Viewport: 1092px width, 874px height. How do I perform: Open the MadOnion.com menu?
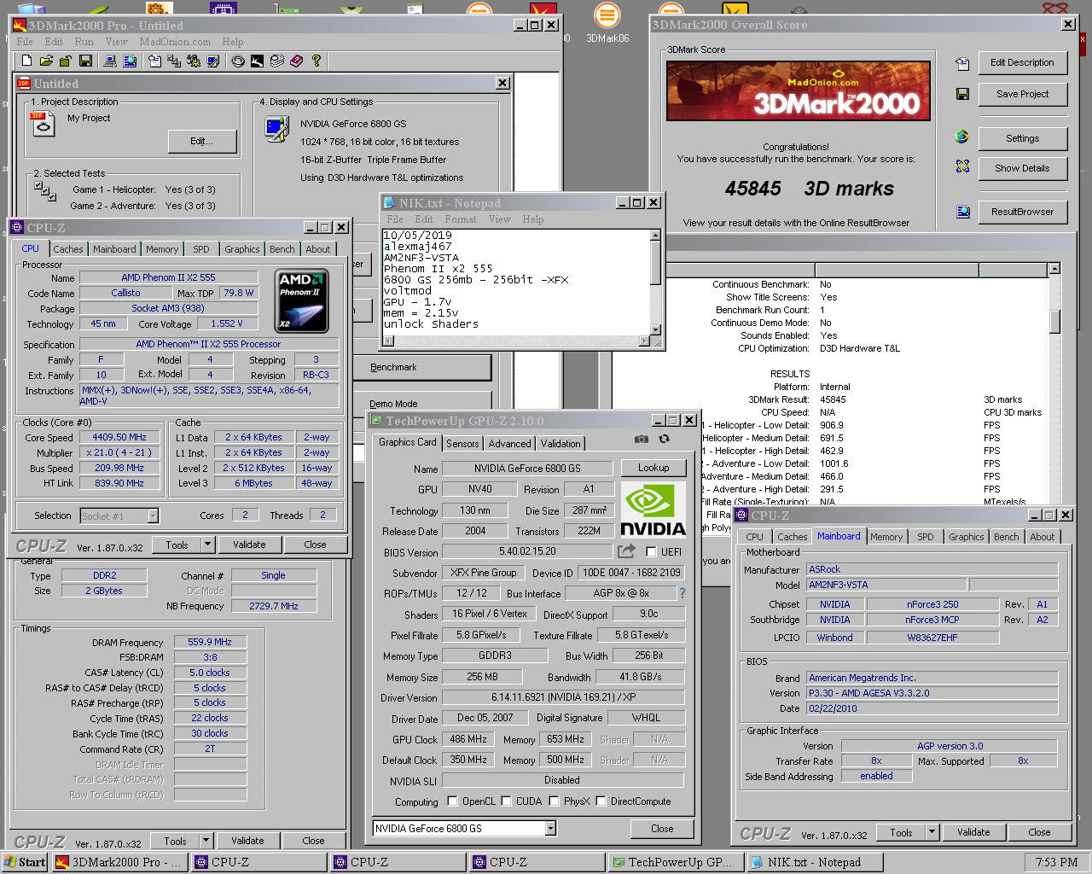pos(175,42)
